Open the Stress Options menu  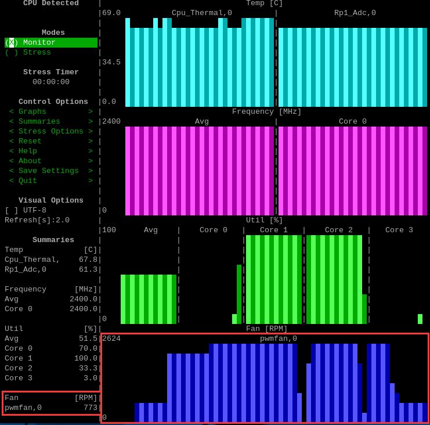50,131
